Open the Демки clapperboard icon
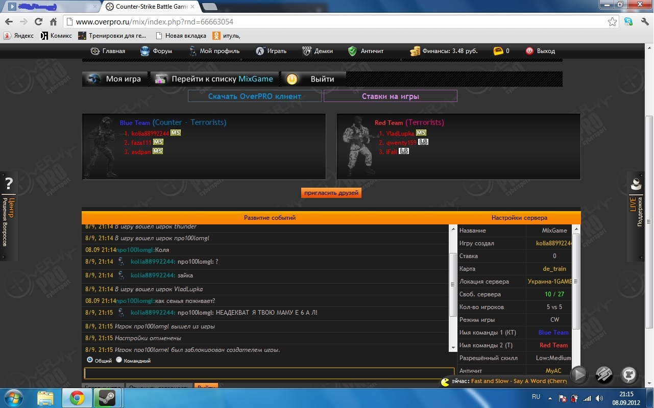Viewport: 654px width, 408px height. (307, 51)
